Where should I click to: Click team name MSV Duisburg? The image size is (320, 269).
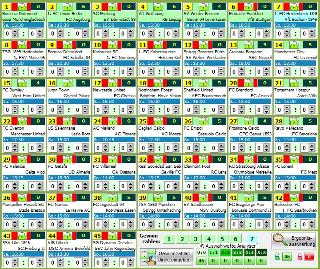[x=213, y=210]
